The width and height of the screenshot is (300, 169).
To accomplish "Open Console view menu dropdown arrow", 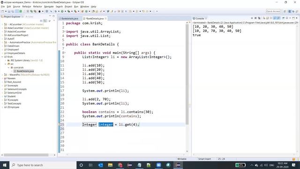I will tap(297, 18).
